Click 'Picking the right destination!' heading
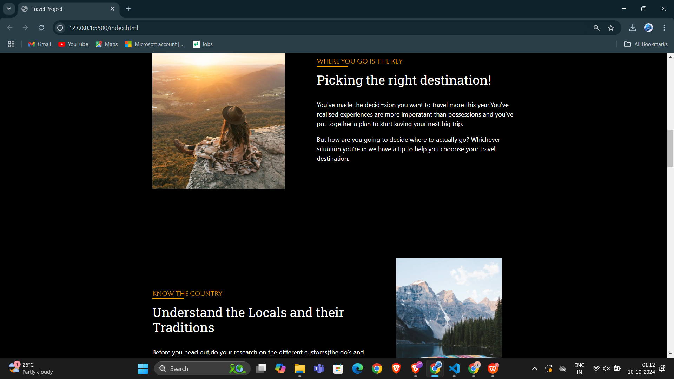The image size is (674, 379). tap(404, 80)
